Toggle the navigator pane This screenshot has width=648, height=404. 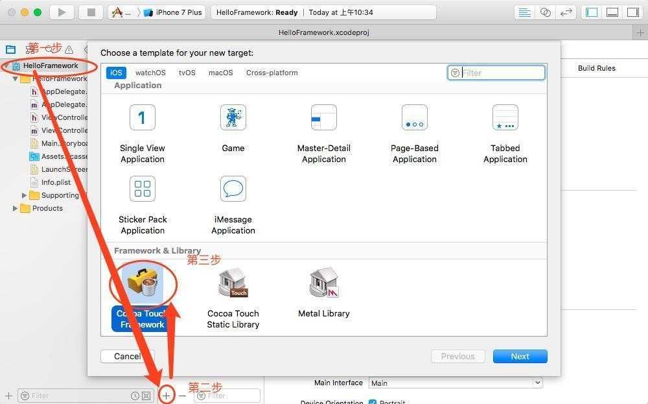tap(592, 12)
